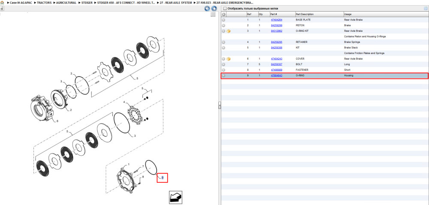Open the box icon on O-RING KIT row
Viewport: 429px width, 205px height.
point(229,31)
